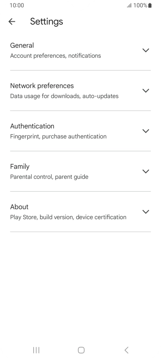The width and height of the screenshot is (161, 360).
Task: Open the General settings row
Action: [80, 50]
